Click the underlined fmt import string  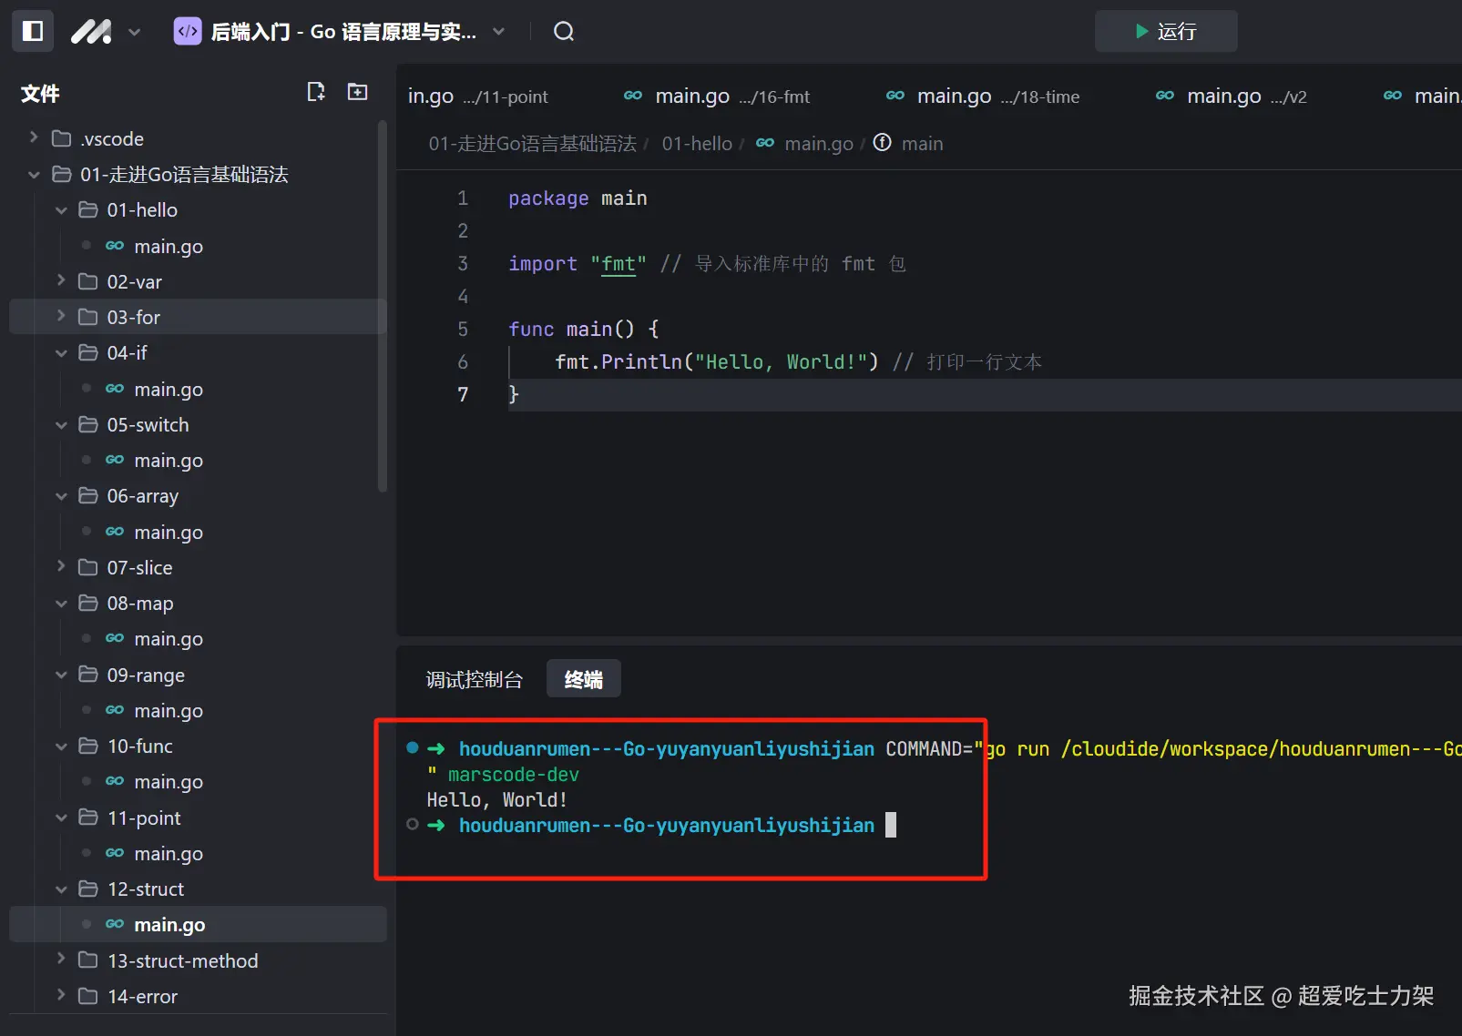pyautogui.click(x=619, y=264)
